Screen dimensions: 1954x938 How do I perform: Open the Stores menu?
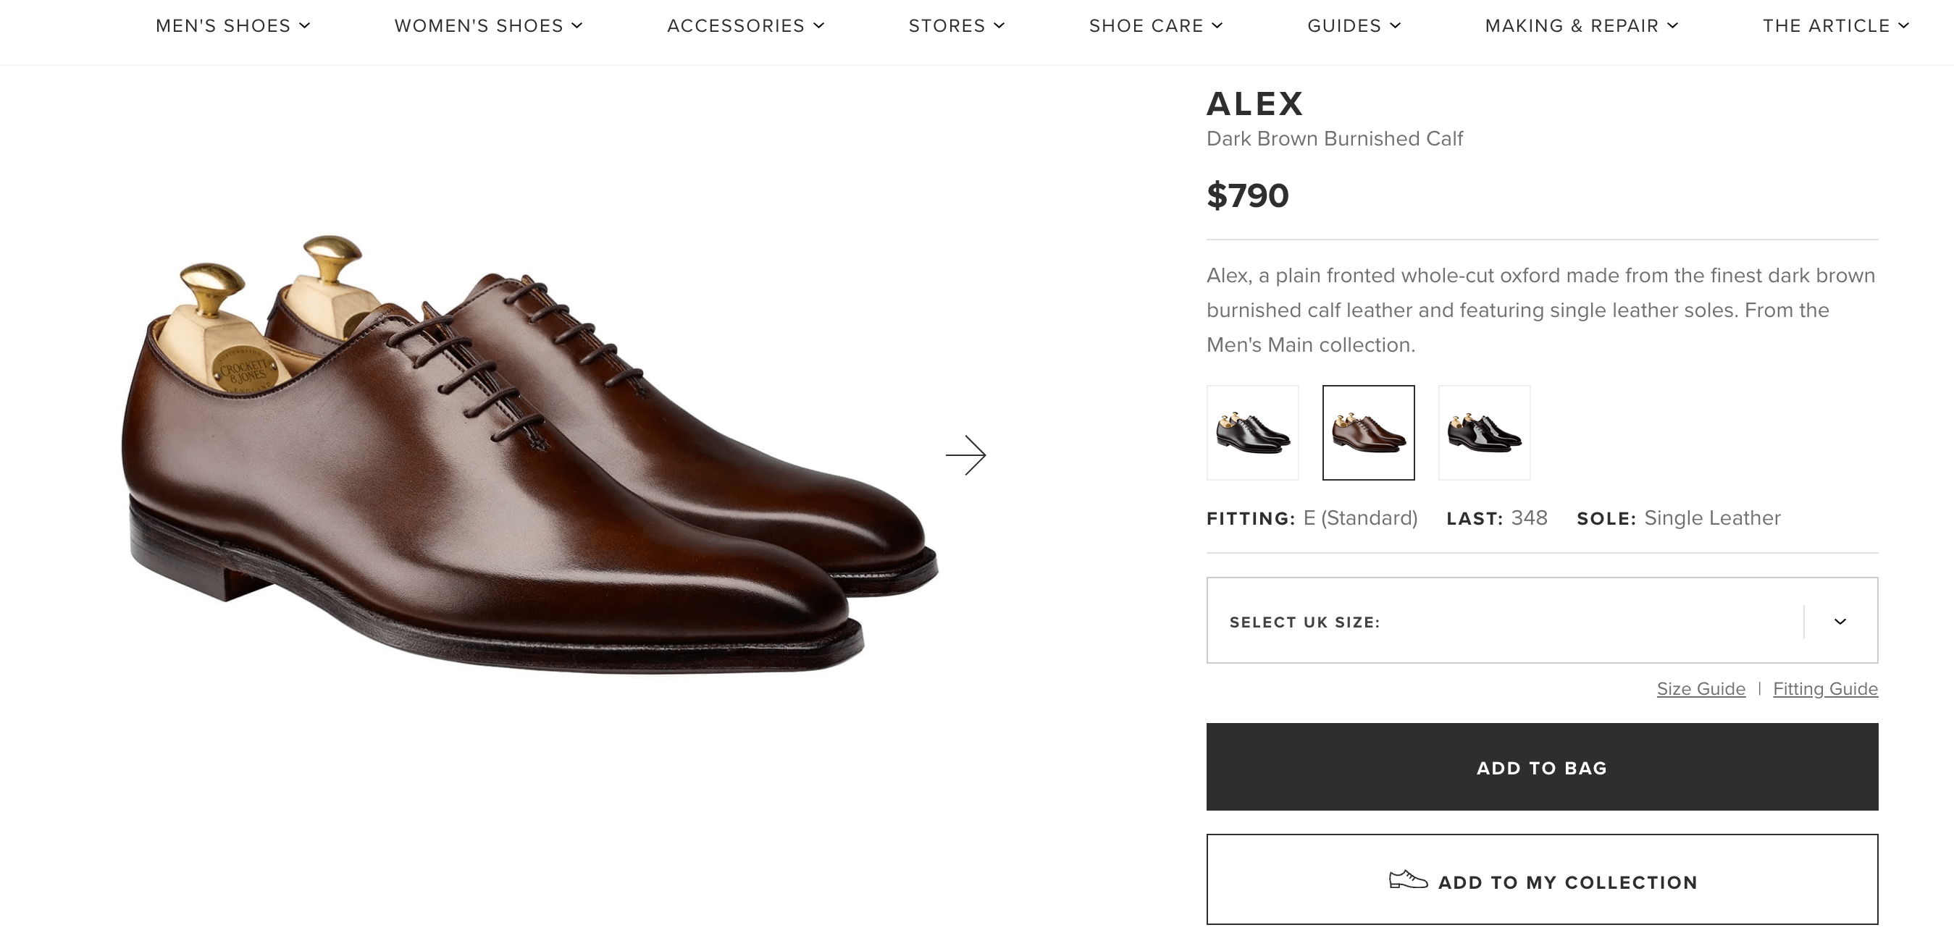click(956, 26)
